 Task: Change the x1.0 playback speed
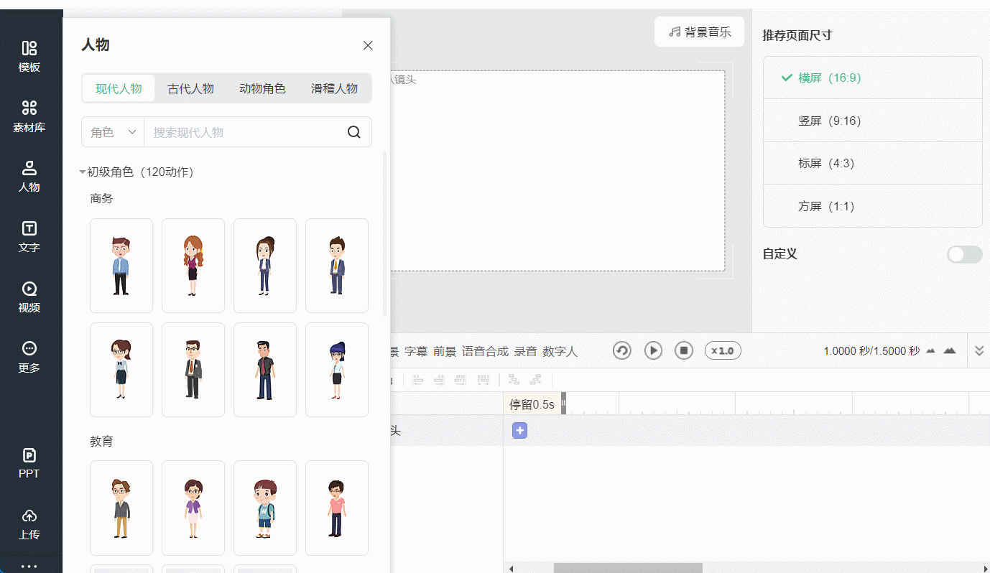click(723, 350)
